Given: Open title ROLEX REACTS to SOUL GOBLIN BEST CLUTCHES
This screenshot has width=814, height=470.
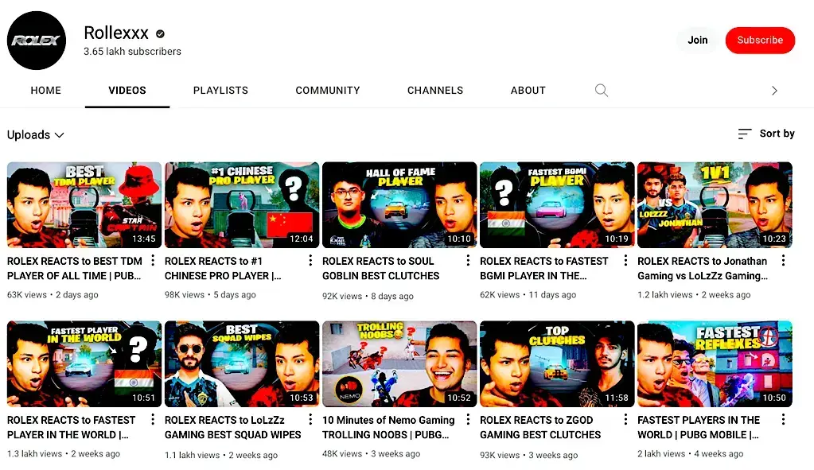Looking at the screenshot, I should coord(381,268).
